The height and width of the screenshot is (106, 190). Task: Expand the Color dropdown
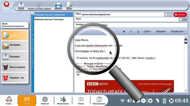tap(147, 31)
